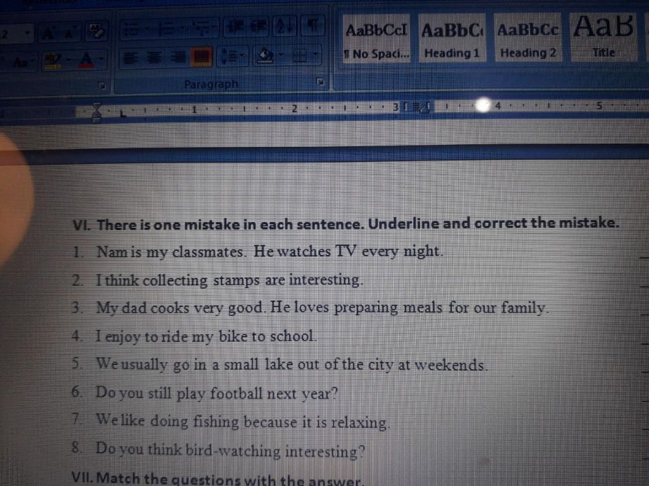The width and height of the screenshot is (649, 486).
Task: Open the Borders dropdown arrow
Action: [316, 54]
